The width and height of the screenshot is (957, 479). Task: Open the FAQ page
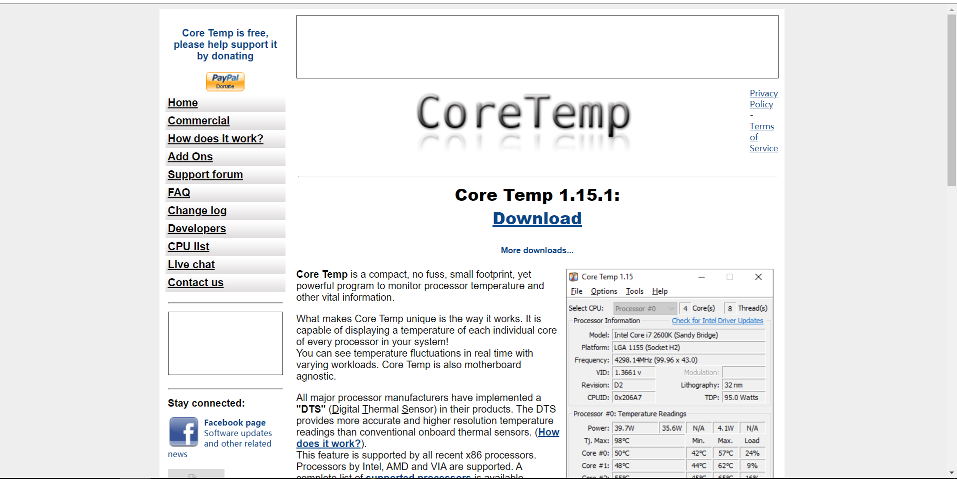[179, 193]
